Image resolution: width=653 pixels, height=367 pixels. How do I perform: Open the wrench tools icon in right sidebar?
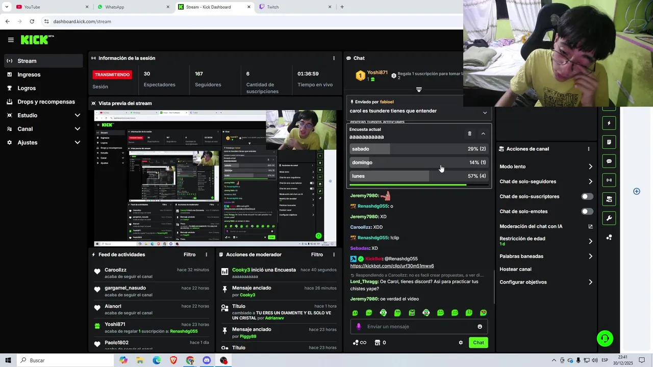pos(609,218)
